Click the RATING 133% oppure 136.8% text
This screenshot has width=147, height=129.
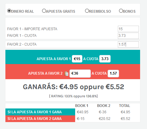pos(73,96)
